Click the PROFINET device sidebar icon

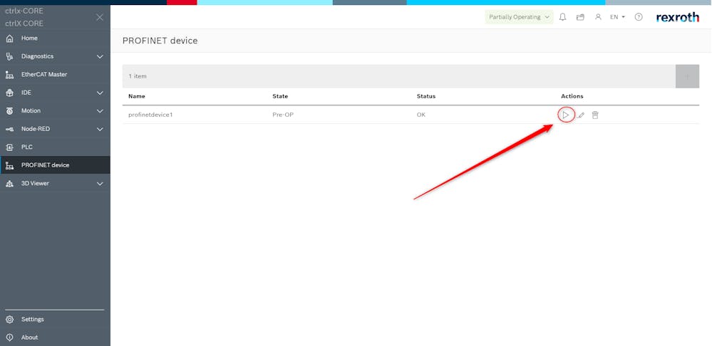point(9,165)
